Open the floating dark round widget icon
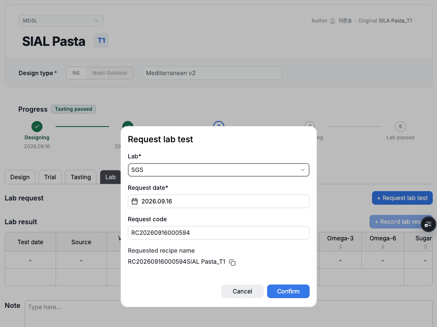Image resolution: width=437 pixels, height=327 pixels. point(429,224)
